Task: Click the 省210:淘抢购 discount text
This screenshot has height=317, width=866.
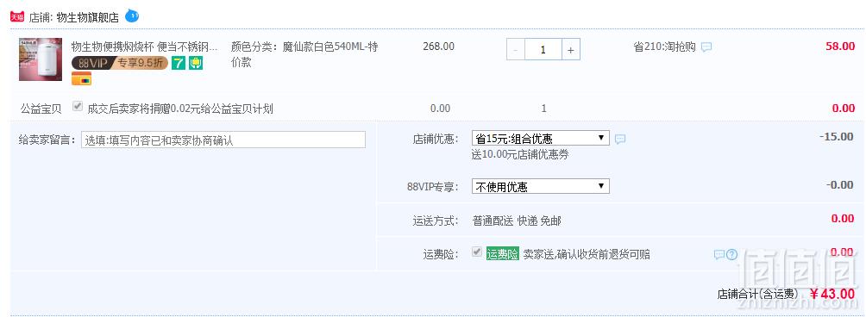Action: click(x=664, y=47)
